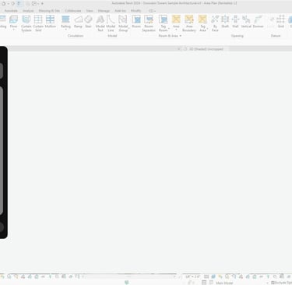
Task: Select the Railing tool
Action: tap(65, 23)
